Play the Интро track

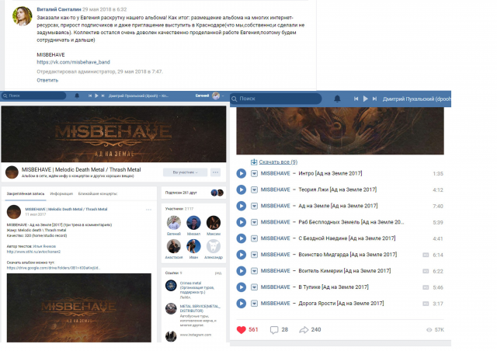pyautogui.click(x=242, y=173)
